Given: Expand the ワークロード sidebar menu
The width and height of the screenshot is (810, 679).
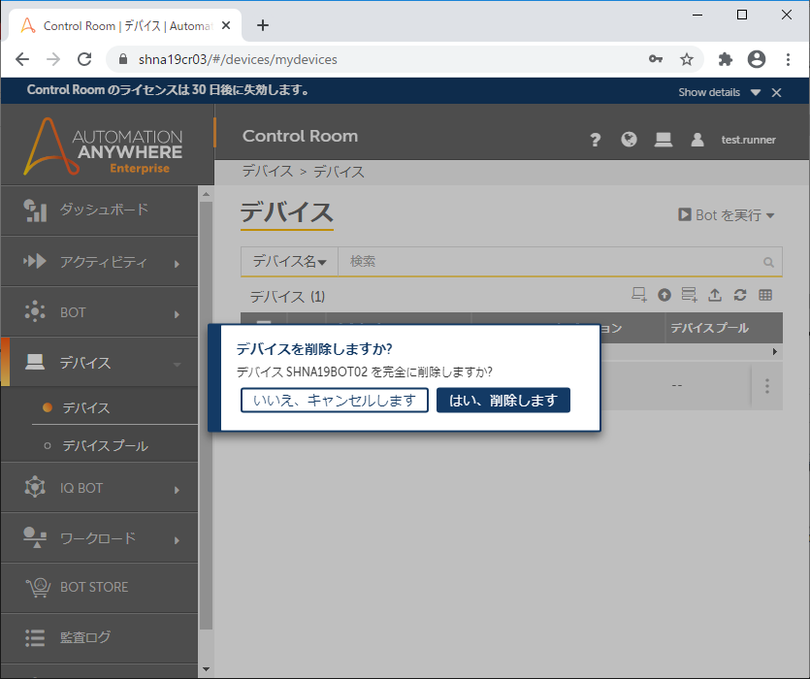Looking at the screenshot, I should pos(99,538).
